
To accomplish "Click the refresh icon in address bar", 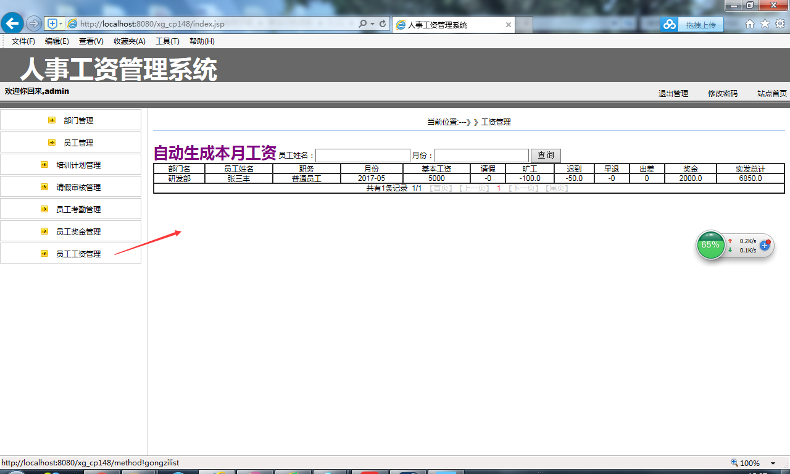I will [383, 24].
